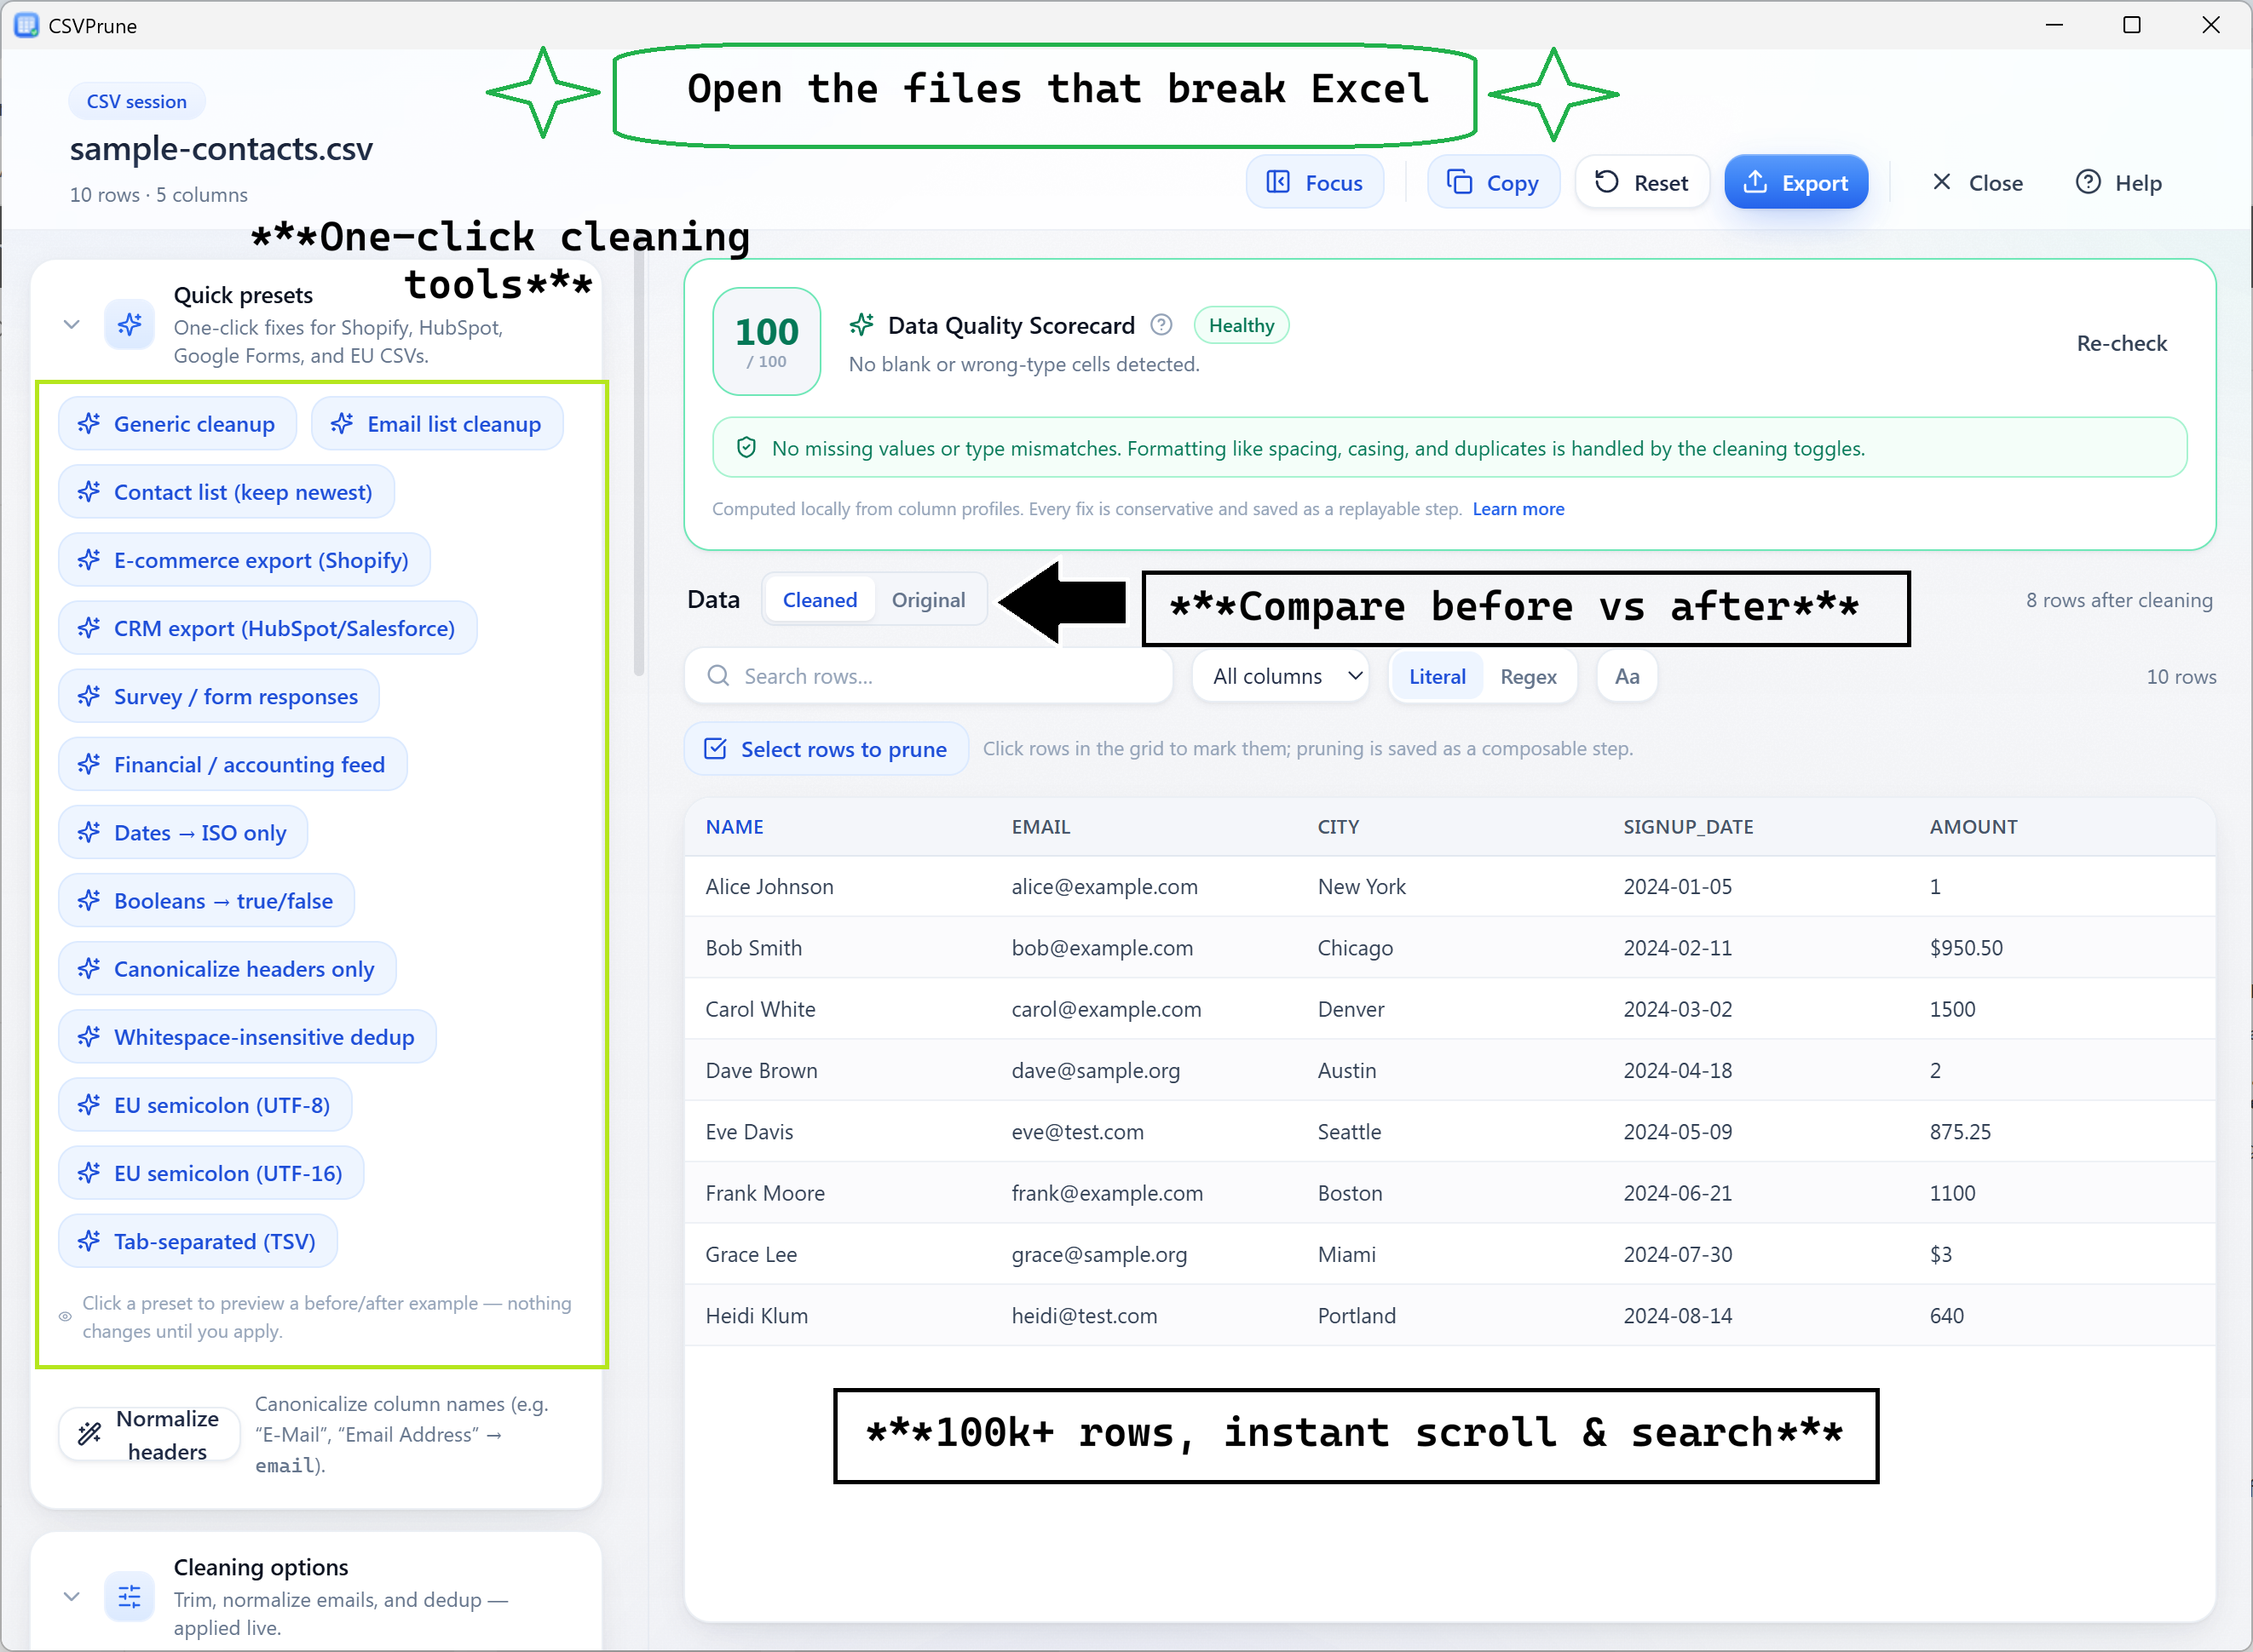Close the CSV session
Viewport: 2253px width, 1652px height.
click(x=1977, y=182)
